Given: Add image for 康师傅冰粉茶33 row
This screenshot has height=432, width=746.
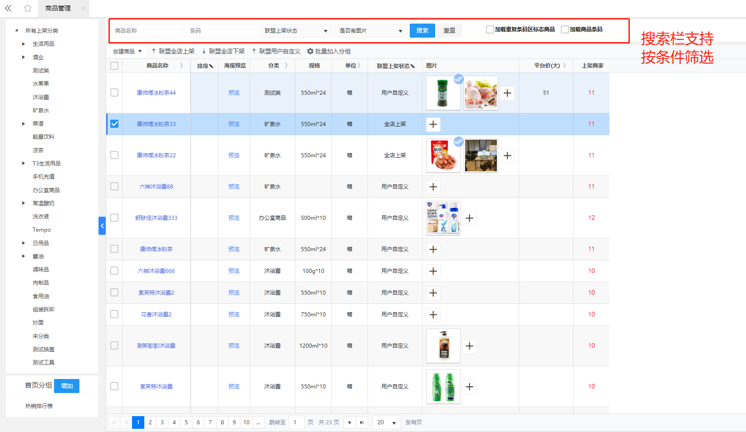Looking at the screenshot, I should pos(433,124).
